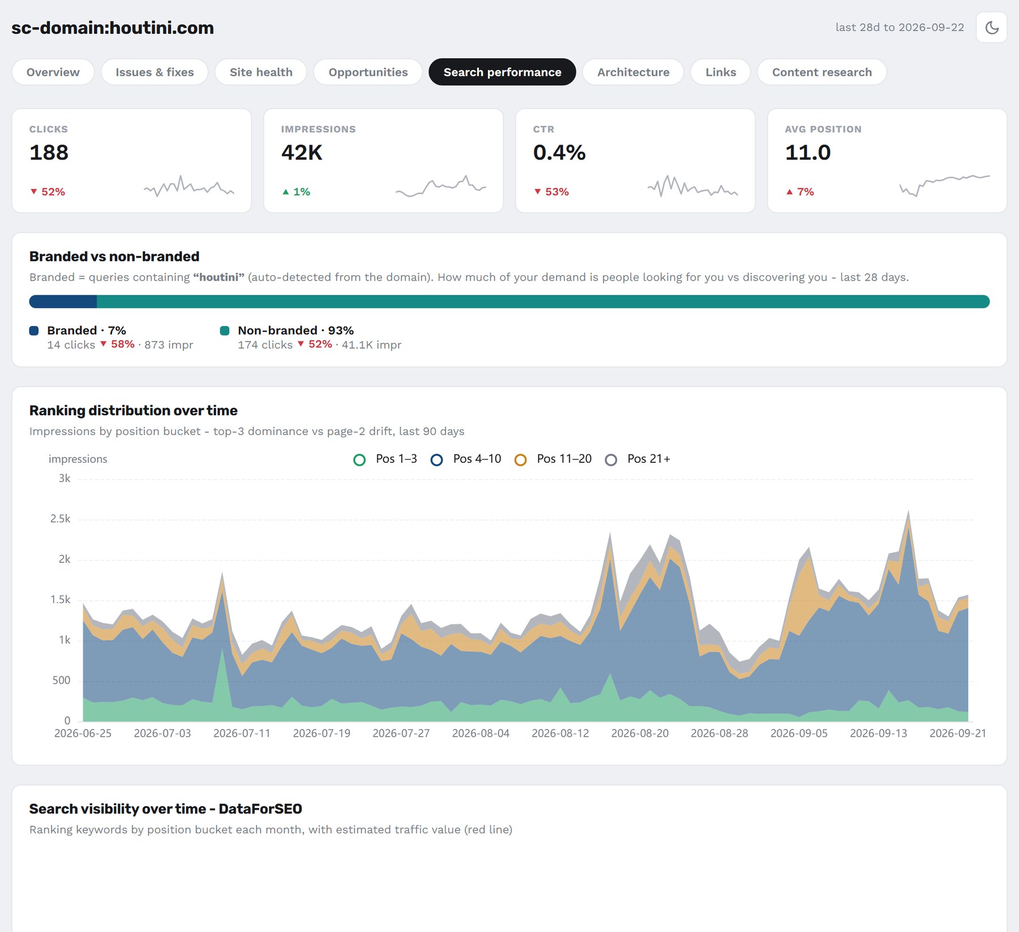Click the 2026-09-13 x-axis date label
This screenshot has height=932, width=1019.
pyautogui.click(x=879, y=733)
